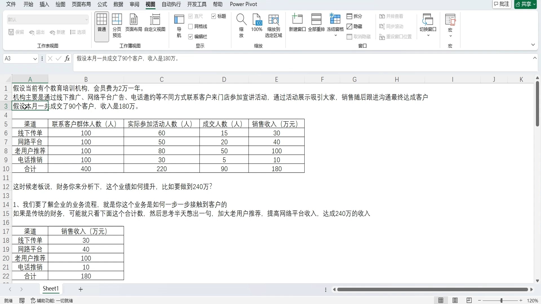541x304 pixels.
Task: Select all cells with corner triangle
Action: (x=8, y=79)
